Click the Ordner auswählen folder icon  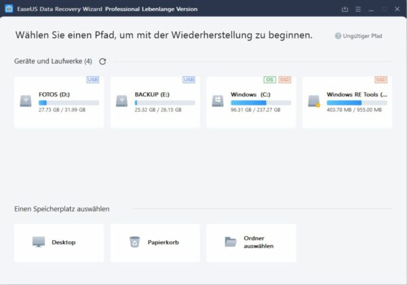[231, 242]
